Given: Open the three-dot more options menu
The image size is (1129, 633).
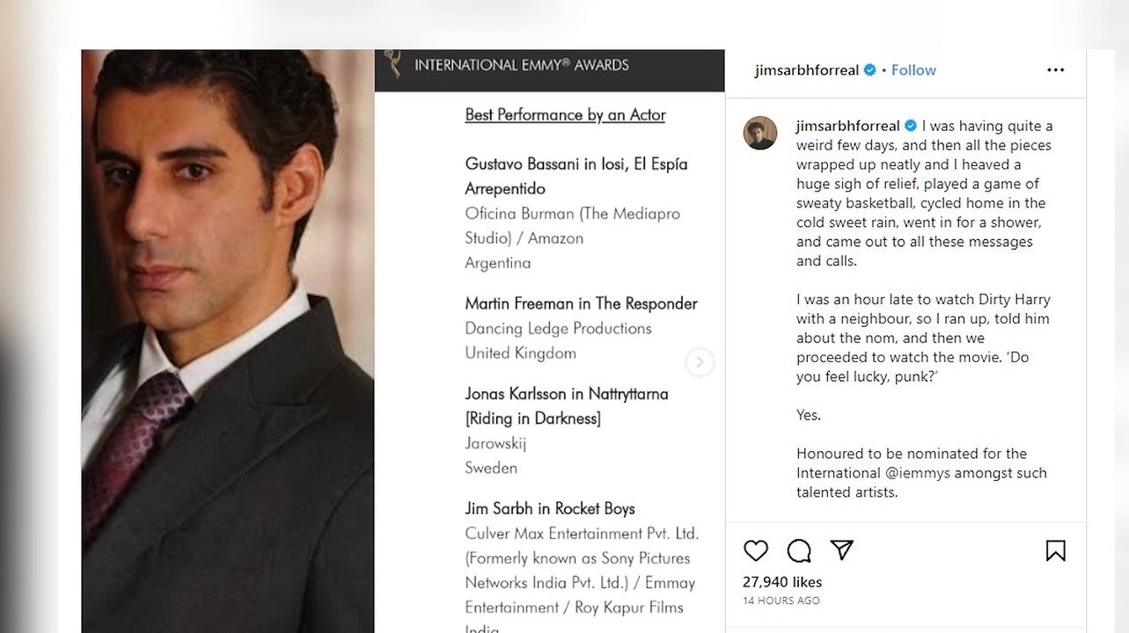Looking at the screenshot, I should (1055, 70).
